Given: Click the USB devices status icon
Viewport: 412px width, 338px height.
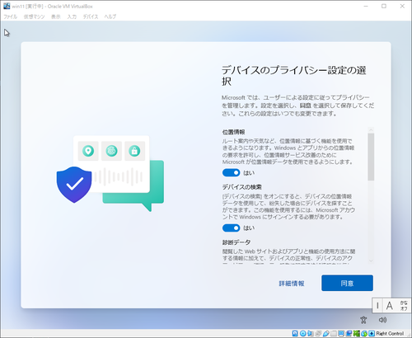Looking at the screenshot, I should (x=326, y=334).
